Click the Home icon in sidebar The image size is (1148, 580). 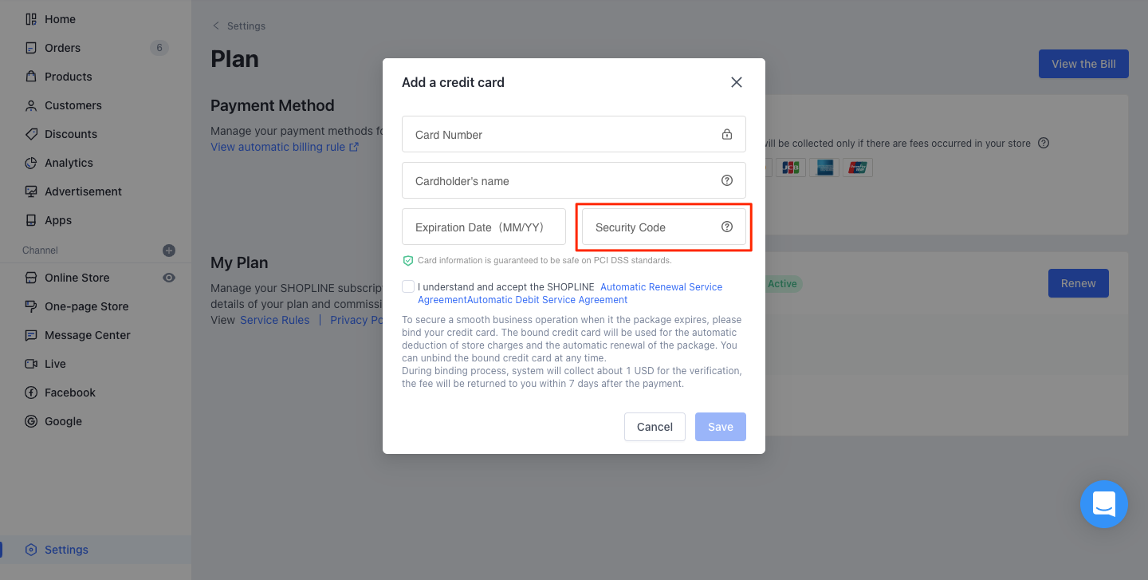(x=31, y=19)
